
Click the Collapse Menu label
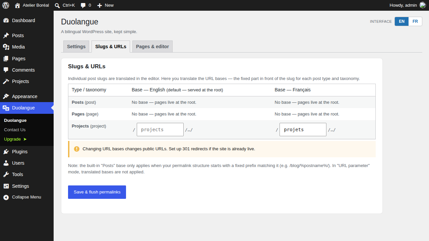26,197
